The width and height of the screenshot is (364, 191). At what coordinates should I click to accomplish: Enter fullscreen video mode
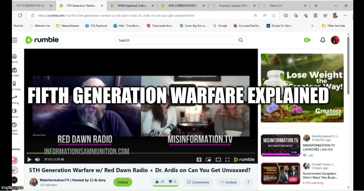[227, 160]
